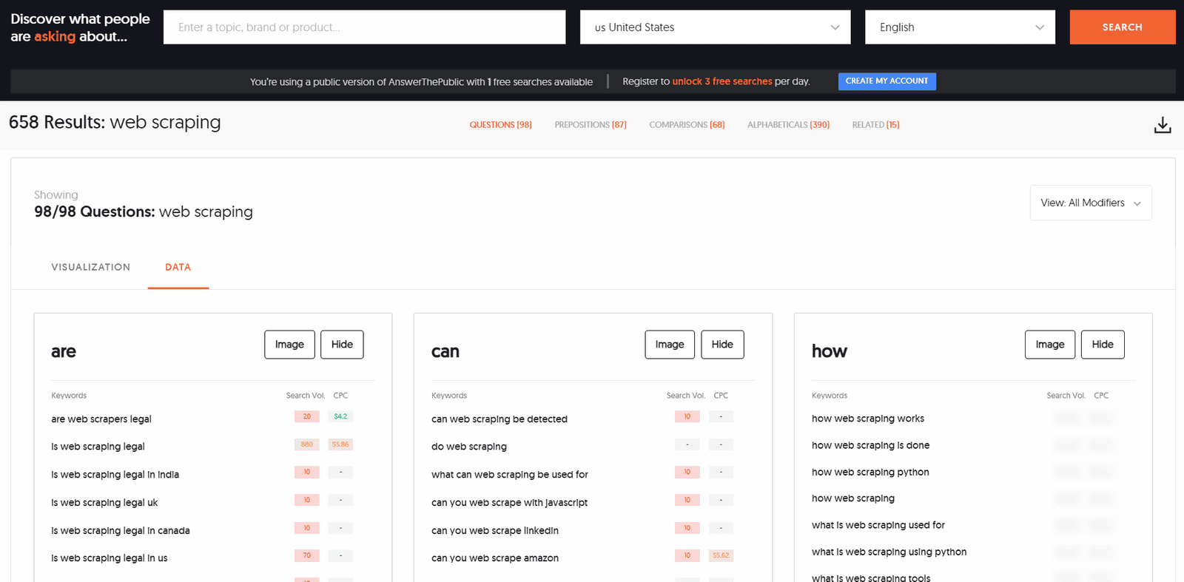Open keyword 'can you web scrape amazon'
1184x582 pixels.
(x=495, y=558)
